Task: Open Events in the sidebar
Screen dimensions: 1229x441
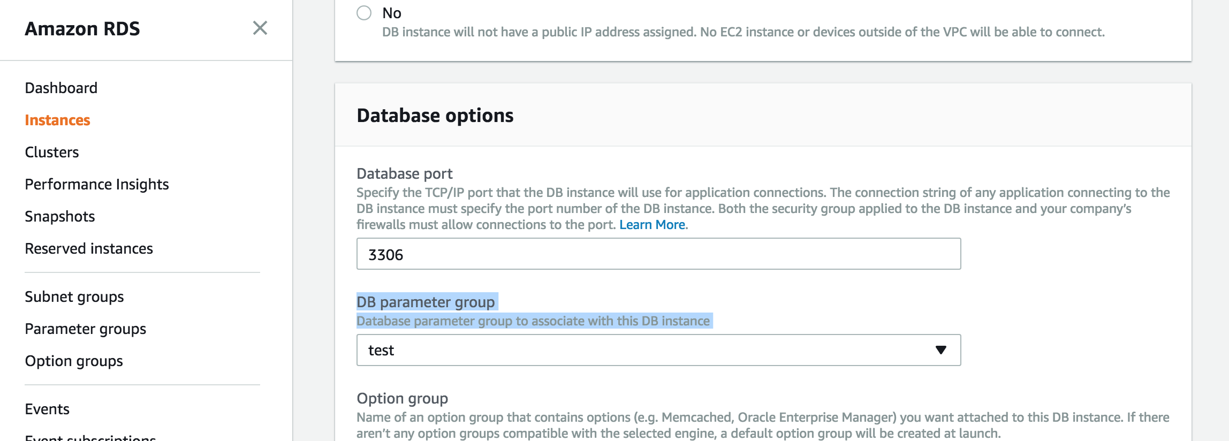Action: 47,409
